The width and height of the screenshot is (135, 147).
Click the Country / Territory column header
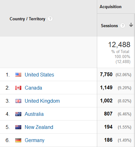click(x=27, y=19)
